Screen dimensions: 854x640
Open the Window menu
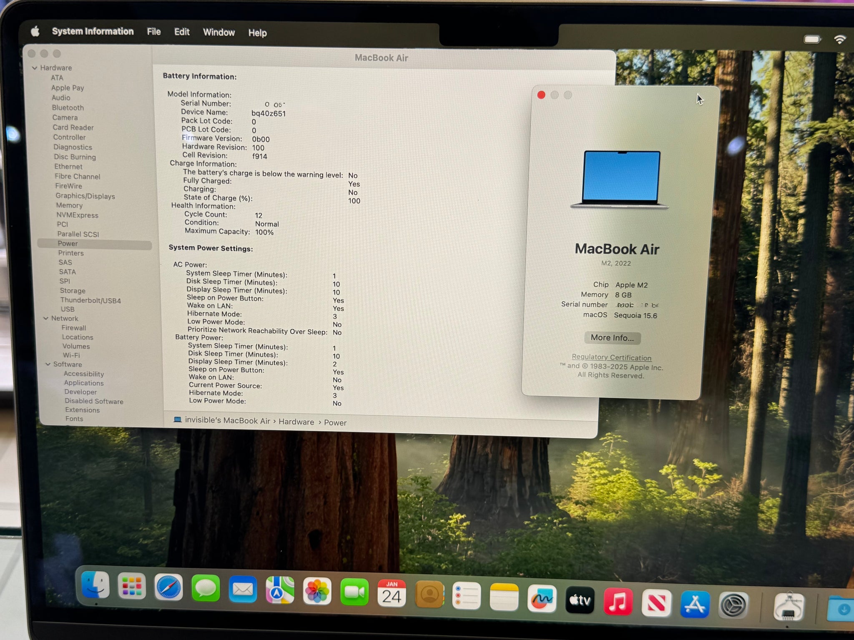(219, 32)
